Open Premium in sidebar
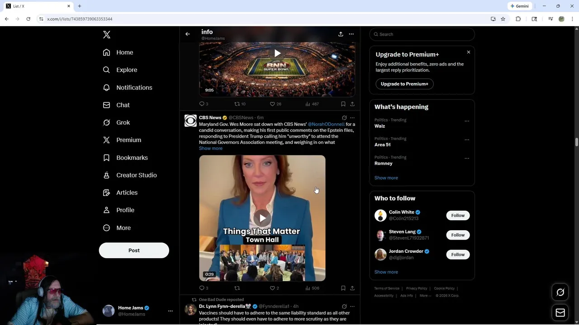The width and height of the screenshot is (579, 325). tap(122, 140)
